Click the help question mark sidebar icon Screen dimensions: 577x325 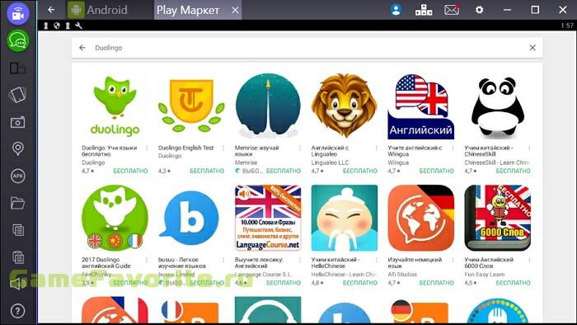[x=17, y=311]
